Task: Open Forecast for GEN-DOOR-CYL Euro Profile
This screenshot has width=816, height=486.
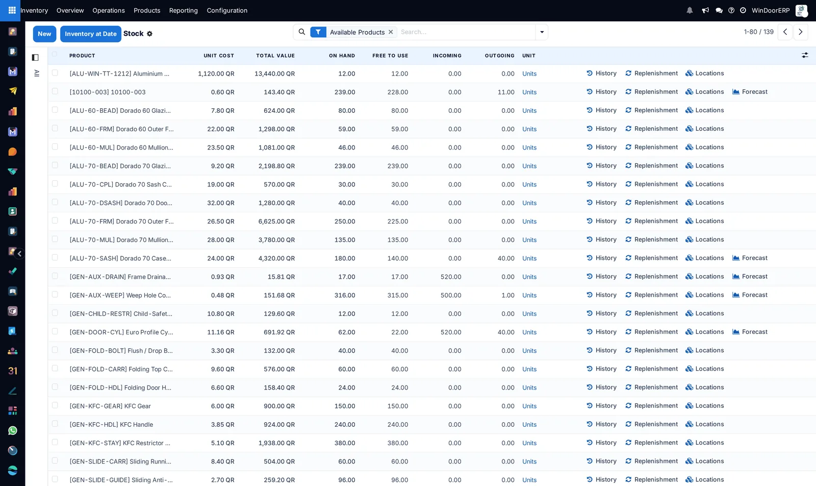Action: pos(750,332)
